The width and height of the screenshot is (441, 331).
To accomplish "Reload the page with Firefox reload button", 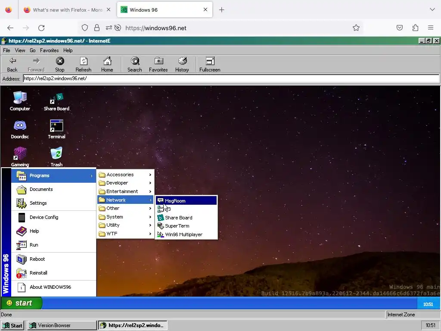I will (41, 28).
